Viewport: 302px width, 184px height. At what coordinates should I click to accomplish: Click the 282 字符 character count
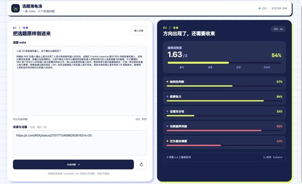pyautogui.click(x=141, y=119)
